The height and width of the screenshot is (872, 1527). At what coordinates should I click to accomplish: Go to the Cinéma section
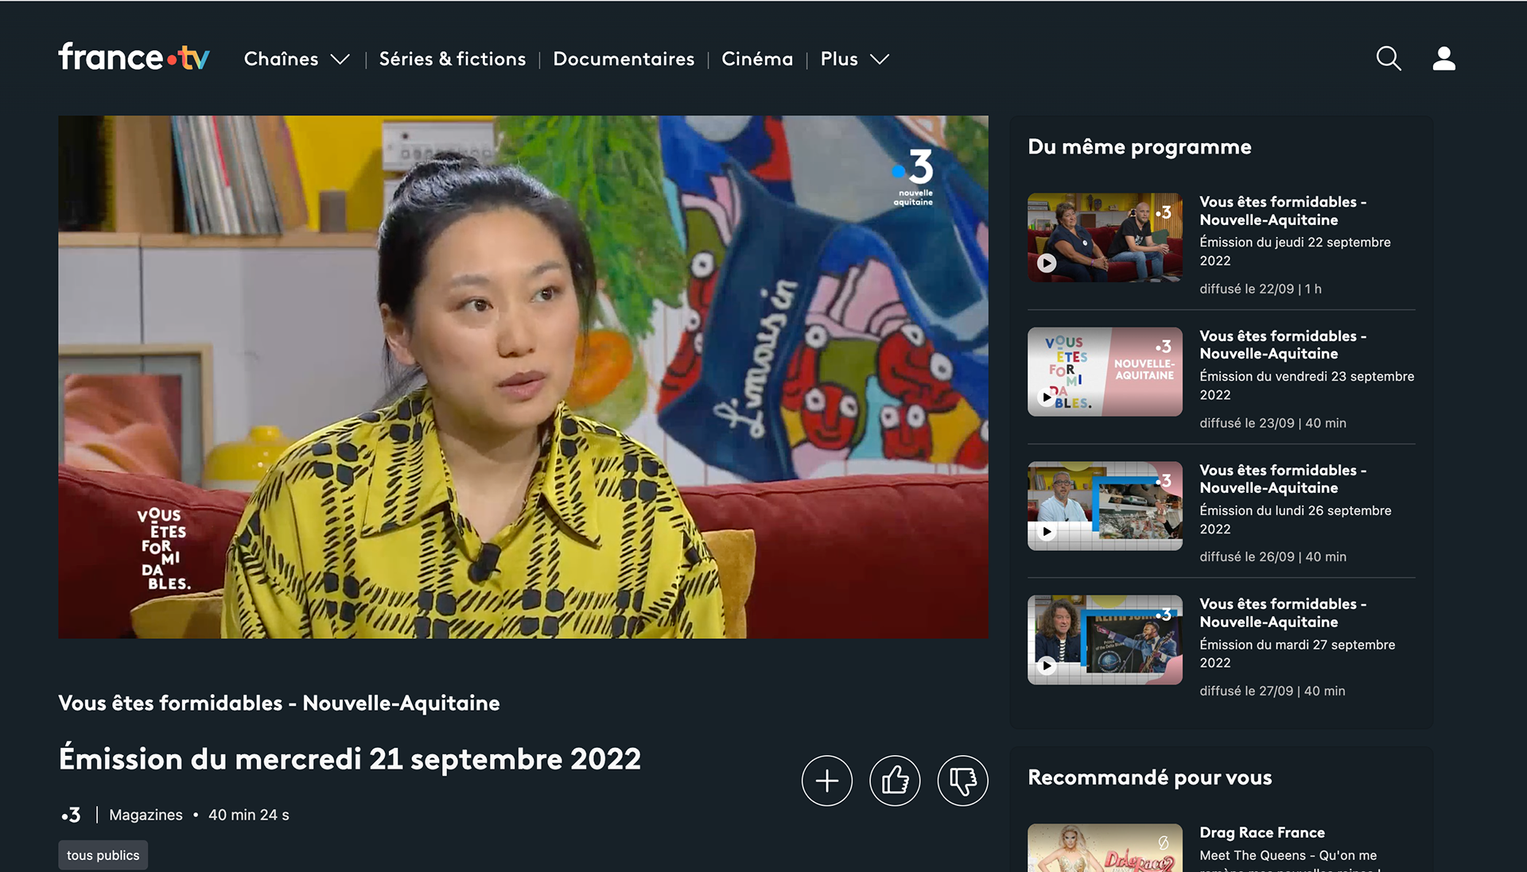[756, 59]
